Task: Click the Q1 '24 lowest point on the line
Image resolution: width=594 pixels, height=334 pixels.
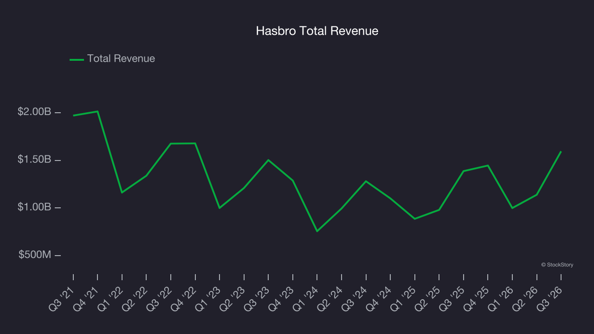Action: point(317,231)
